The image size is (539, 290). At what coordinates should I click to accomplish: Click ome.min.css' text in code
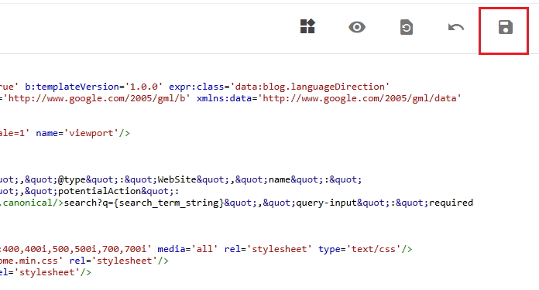[x=31, y=261]
